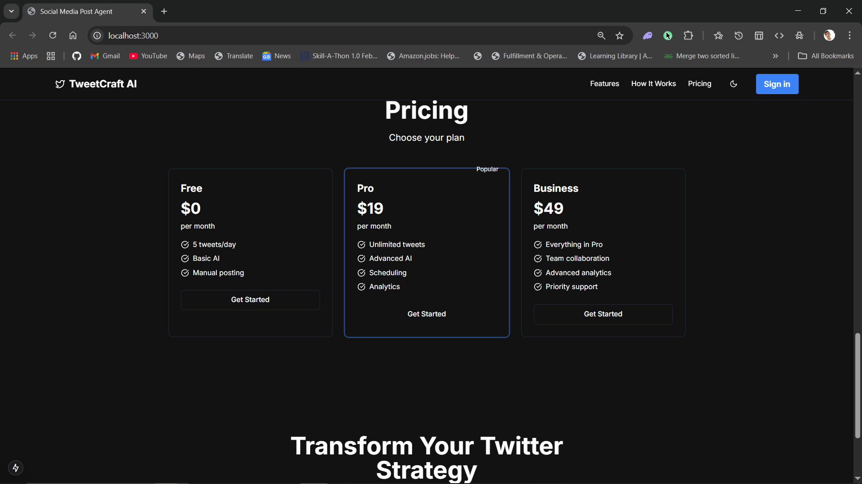Image resolution: width=862 pixels, height=484 pixels.
Task: Open browser extensions puzzle icon
Action: click(688, 35)
